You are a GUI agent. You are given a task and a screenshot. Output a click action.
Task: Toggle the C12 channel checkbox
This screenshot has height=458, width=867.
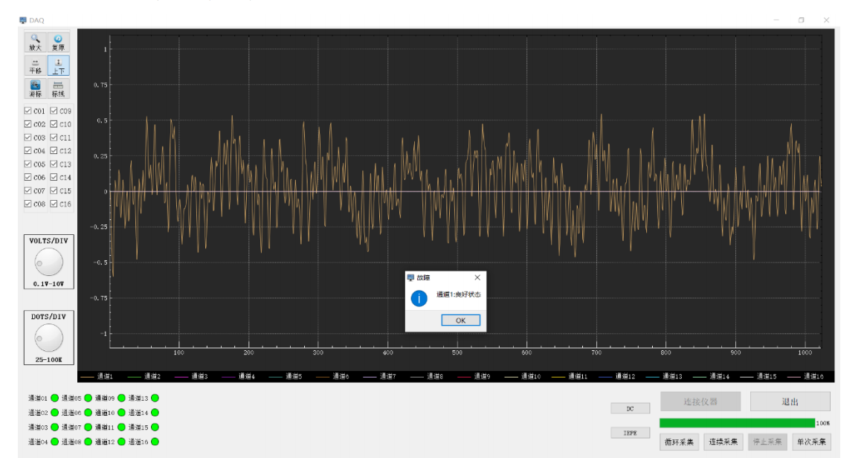tap(54, 150)
